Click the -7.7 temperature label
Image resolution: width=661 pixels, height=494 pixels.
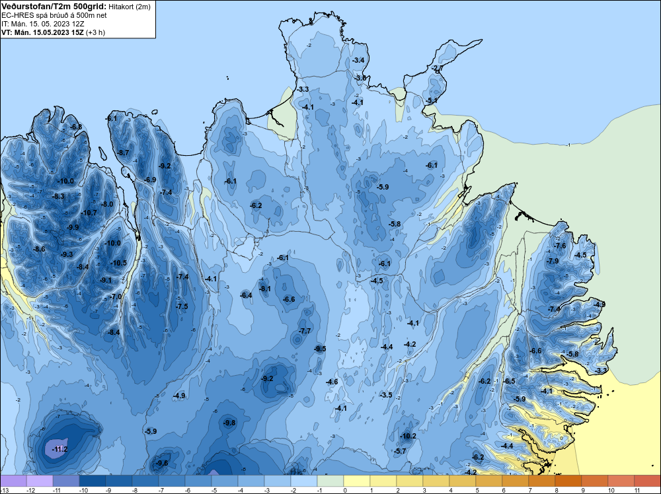(305, 331)
